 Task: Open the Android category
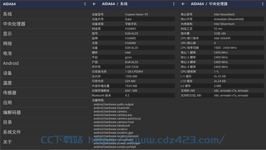pyautogui.click(x=44, y=63)
